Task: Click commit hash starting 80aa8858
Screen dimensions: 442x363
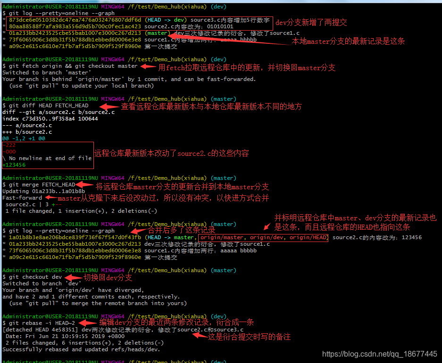Action: point(75,26)
